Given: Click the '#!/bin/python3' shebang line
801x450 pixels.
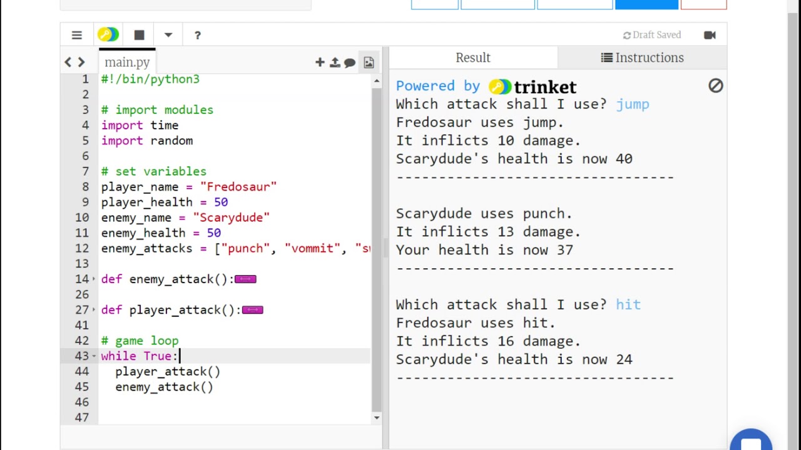Looking at the screenshot, I should pyautogui.click(x=150, y=79).
